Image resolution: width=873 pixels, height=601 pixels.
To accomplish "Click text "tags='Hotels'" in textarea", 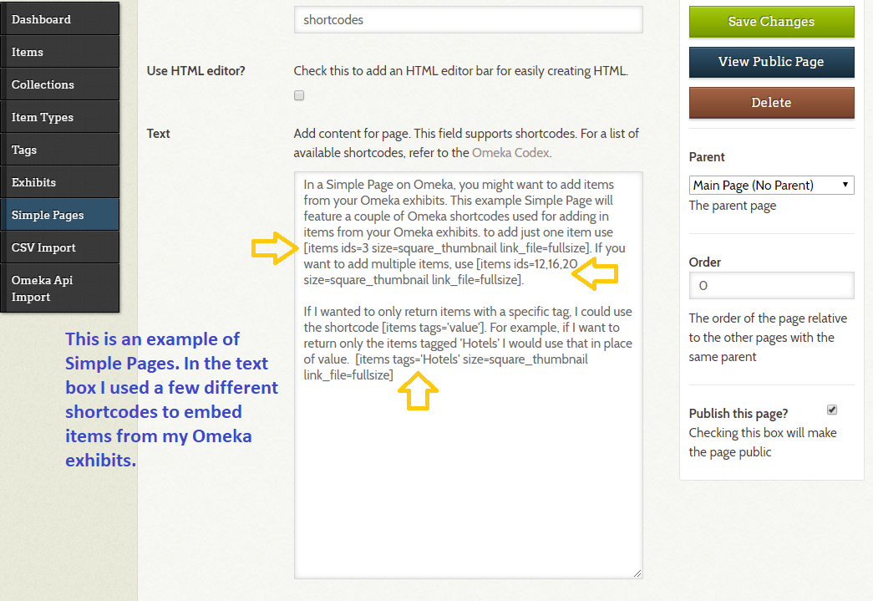I will point(426,359).
